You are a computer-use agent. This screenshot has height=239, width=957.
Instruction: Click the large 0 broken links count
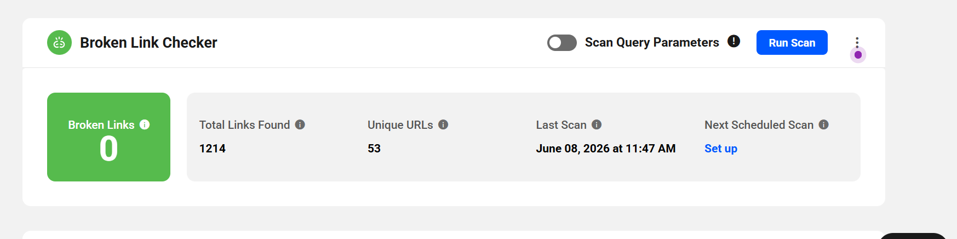pyautogui.click(x=108, y=149)
